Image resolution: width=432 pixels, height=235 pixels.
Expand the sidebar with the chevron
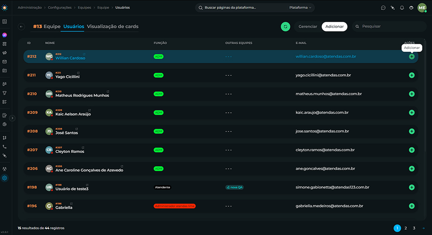coord(12,118)
